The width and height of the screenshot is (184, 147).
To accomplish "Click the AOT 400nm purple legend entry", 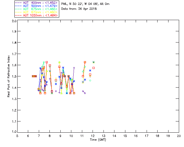I will 36,3.
